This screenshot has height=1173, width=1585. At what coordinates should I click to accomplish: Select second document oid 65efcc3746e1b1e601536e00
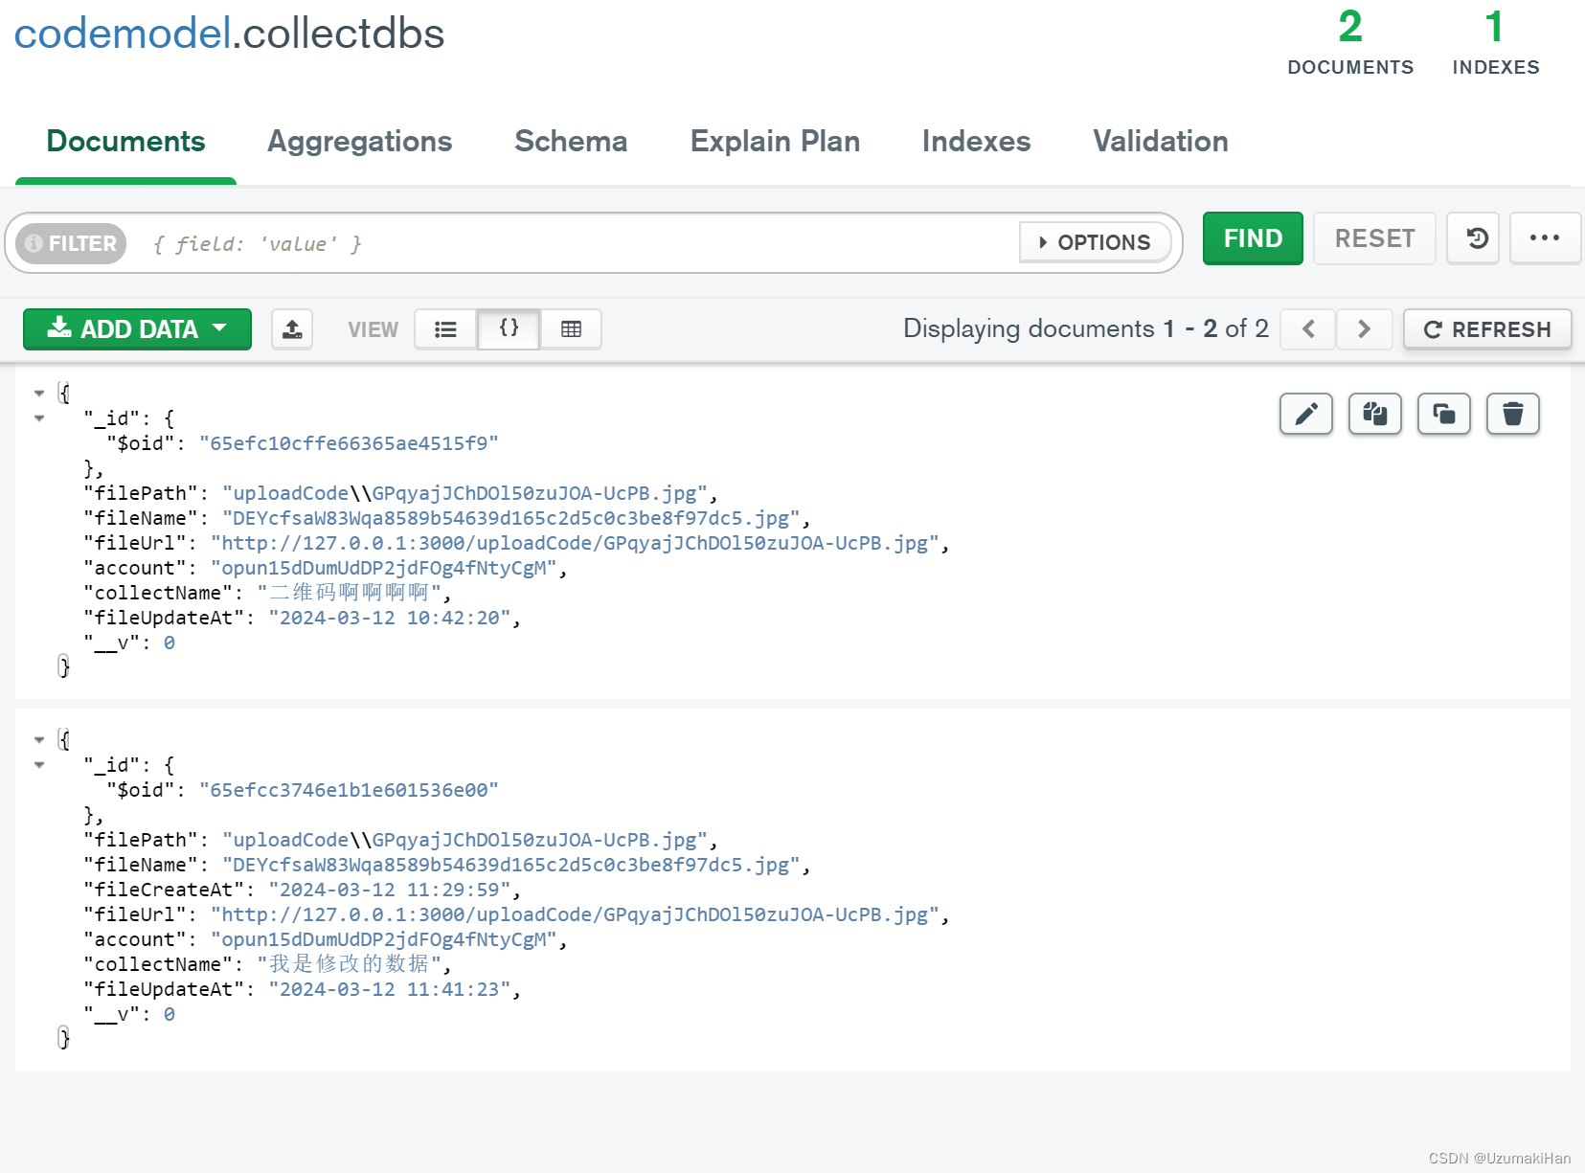click(349, 790)
